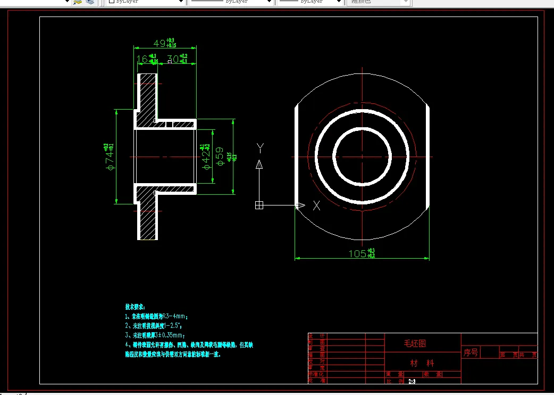
Task: Open the linetype ByLayer dropdown
Action: point(231,2)
